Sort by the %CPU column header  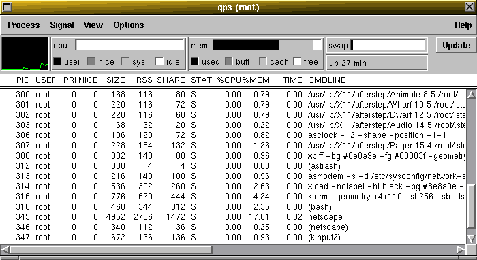click(x=229, y=80)
